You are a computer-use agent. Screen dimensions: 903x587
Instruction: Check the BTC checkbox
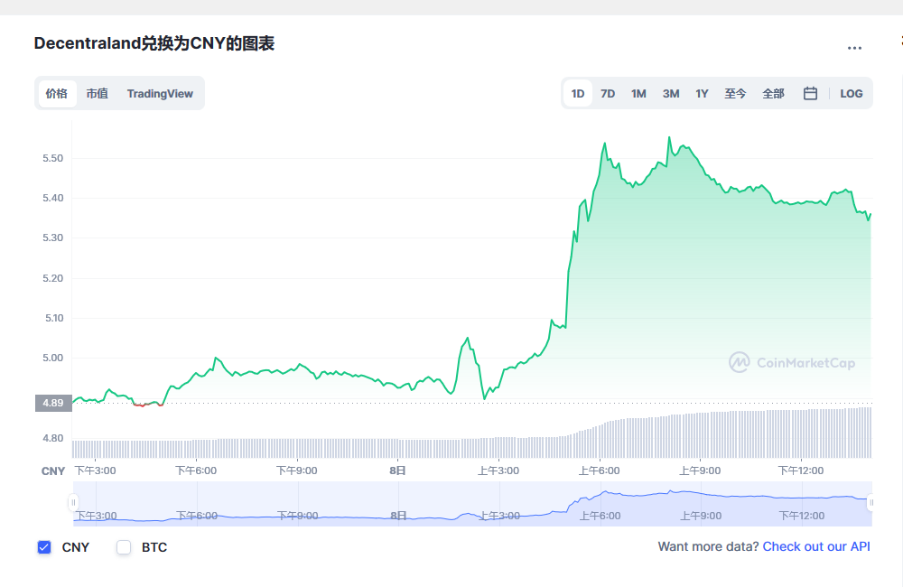coord(124,547)
